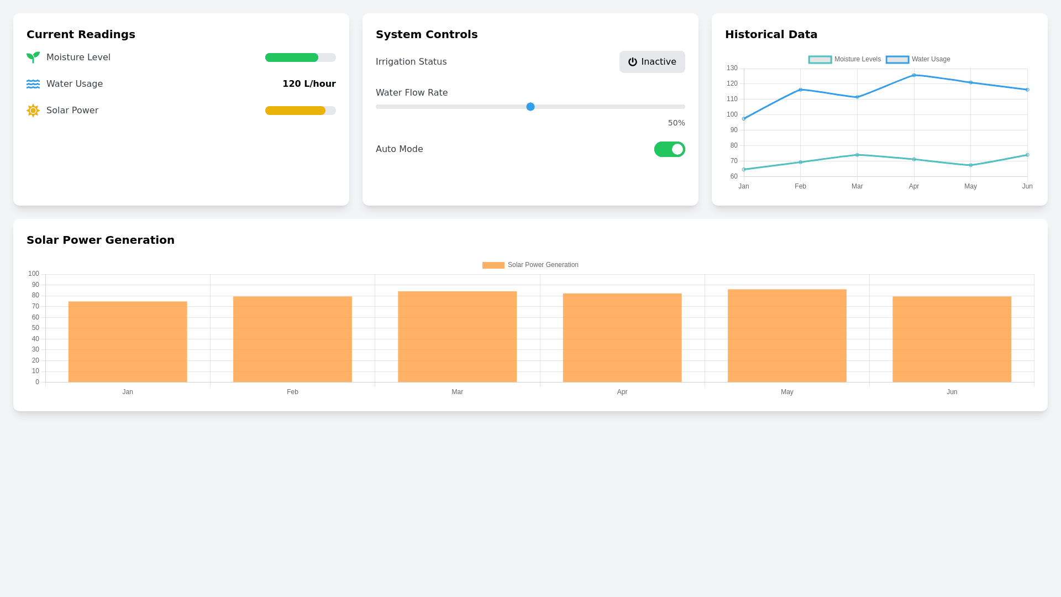1061x597 pixels.
Task: Click the May bar in the solar chart
Action: click(x=787, y=336)
